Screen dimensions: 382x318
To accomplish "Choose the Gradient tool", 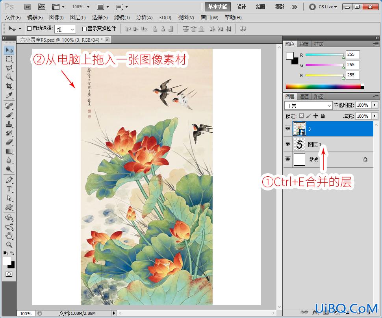I will click(x=9, y=151).
